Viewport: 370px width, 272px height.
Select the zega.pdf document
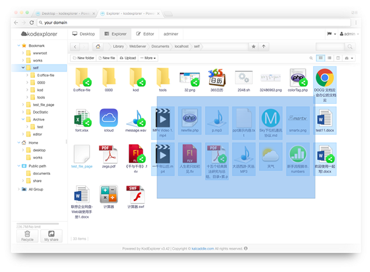click(109, 154)
